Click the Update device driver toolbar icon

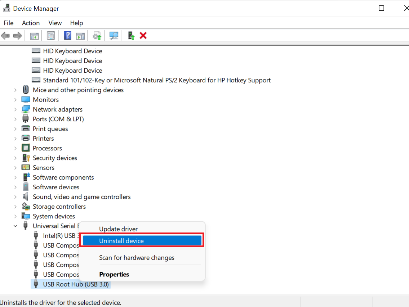[97, 36]
